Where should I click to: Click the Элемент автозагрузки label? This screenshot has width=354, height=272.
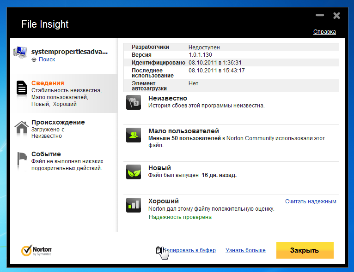149,86
